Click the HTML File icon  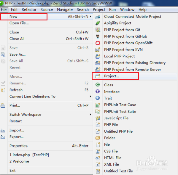(x=98, y=158)
